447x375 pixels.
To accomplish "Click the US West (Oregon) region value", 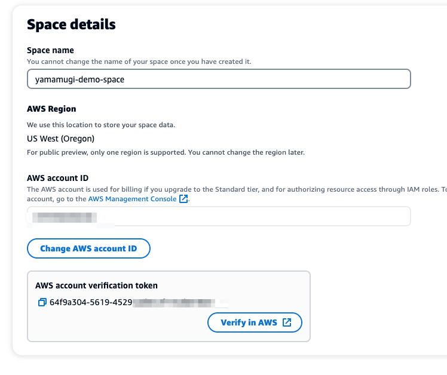I will click(61, 139).
